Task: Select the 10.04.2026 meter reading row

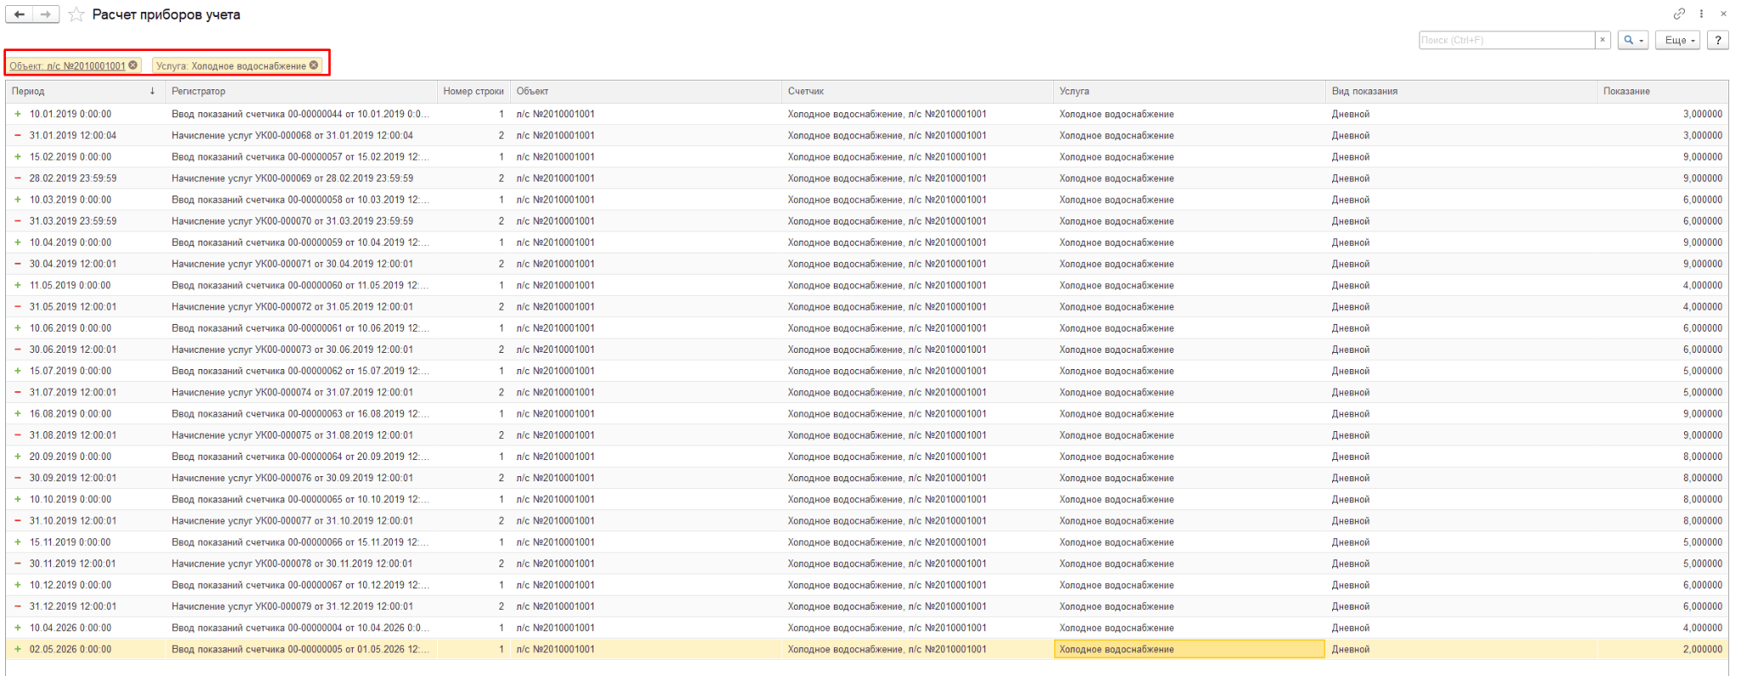Action: (x=867, y=628)
